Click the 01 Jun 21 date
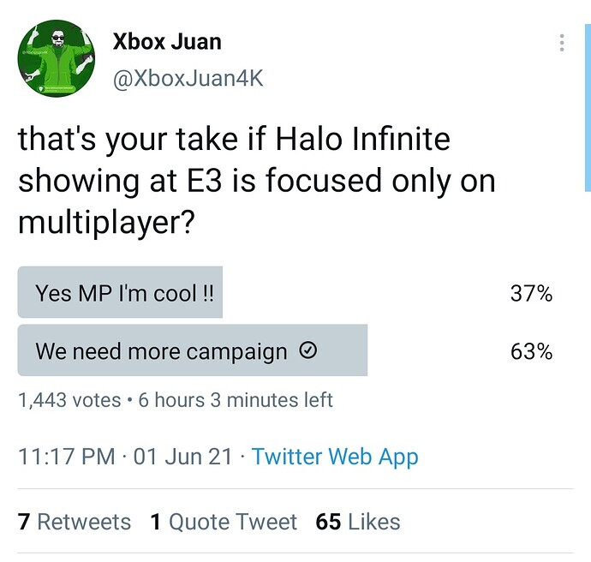This screenshot has height=562, width=591. click(182, 457)
